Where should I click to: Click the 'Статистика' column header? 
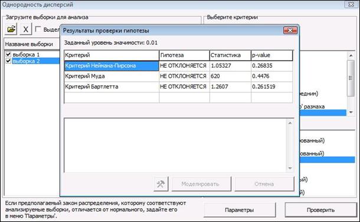pyautogui.click(x=230, y=55)
